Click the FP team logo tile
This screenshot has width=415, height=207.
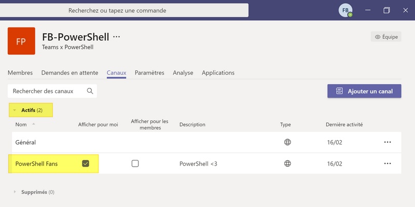[x=21, y=41]
